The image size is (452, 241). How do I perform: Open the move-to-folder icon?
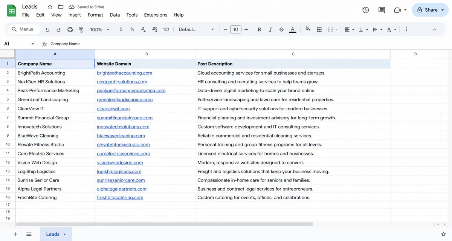point(61,7)
